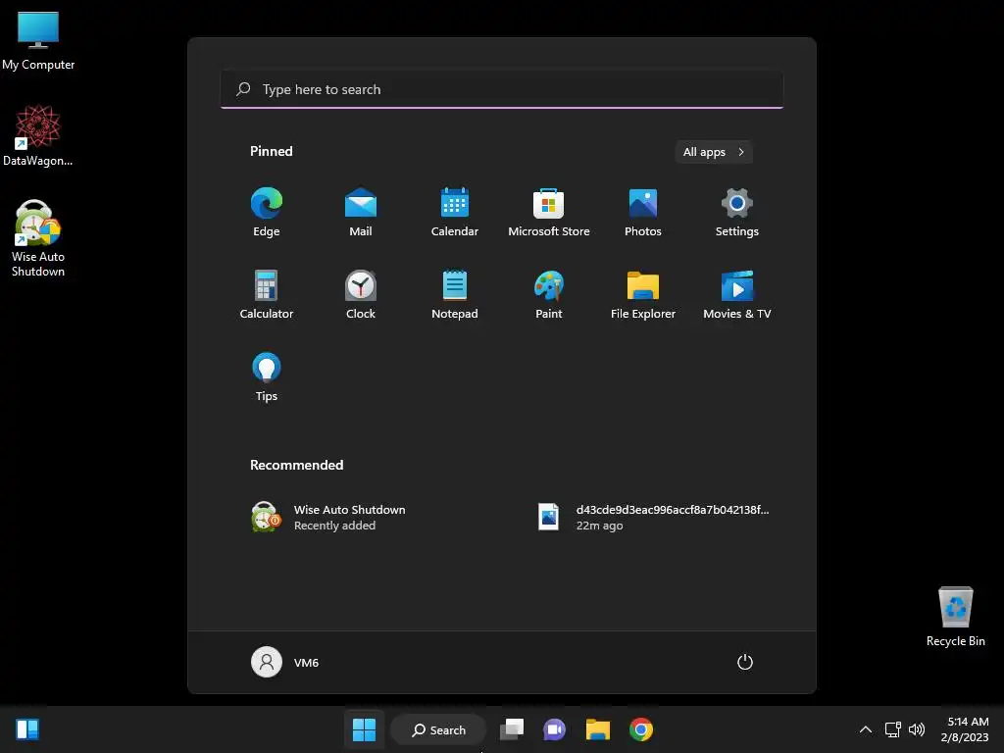Click the Windows Start button on taskbar
This screenshot has width=1004, height=753.
pyautogui.click(x=365, y=729)
